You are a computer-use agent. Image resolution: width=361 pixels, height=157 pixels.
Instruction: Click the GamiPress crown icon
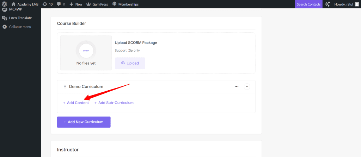click(88, 4)
